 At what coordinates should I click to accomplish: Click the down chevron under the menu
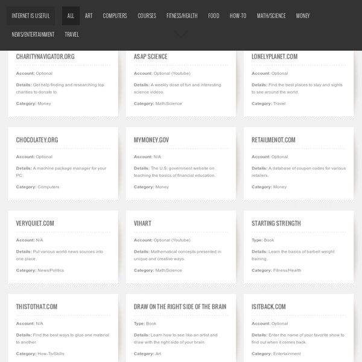[x=181, y=34]
